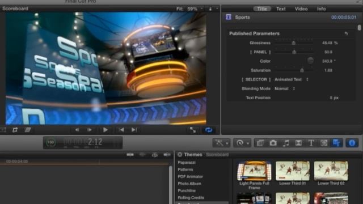
Task: Open the Enhancements magic wand menu
Action: point(221,143)
